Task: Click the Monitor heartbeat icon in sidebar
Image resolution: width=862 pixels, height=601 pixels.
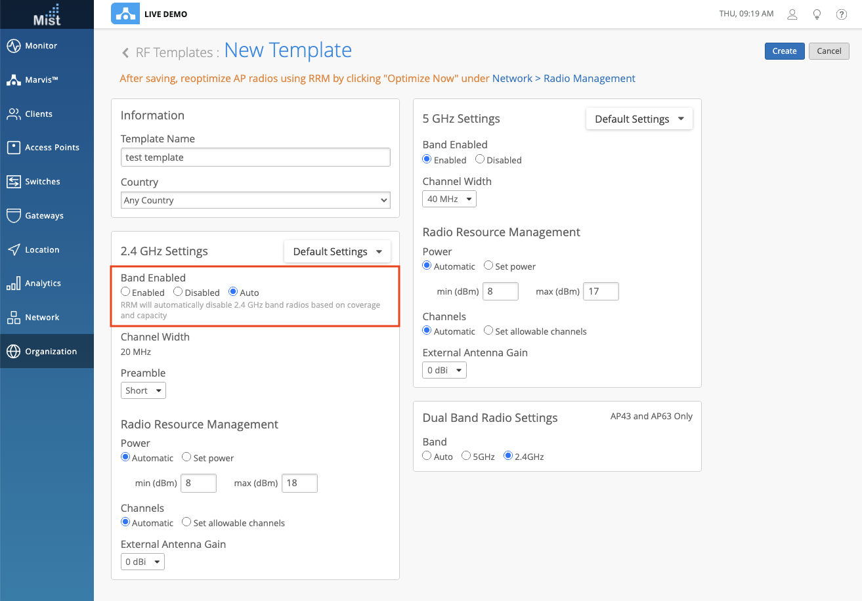Action: coord(14,46)
